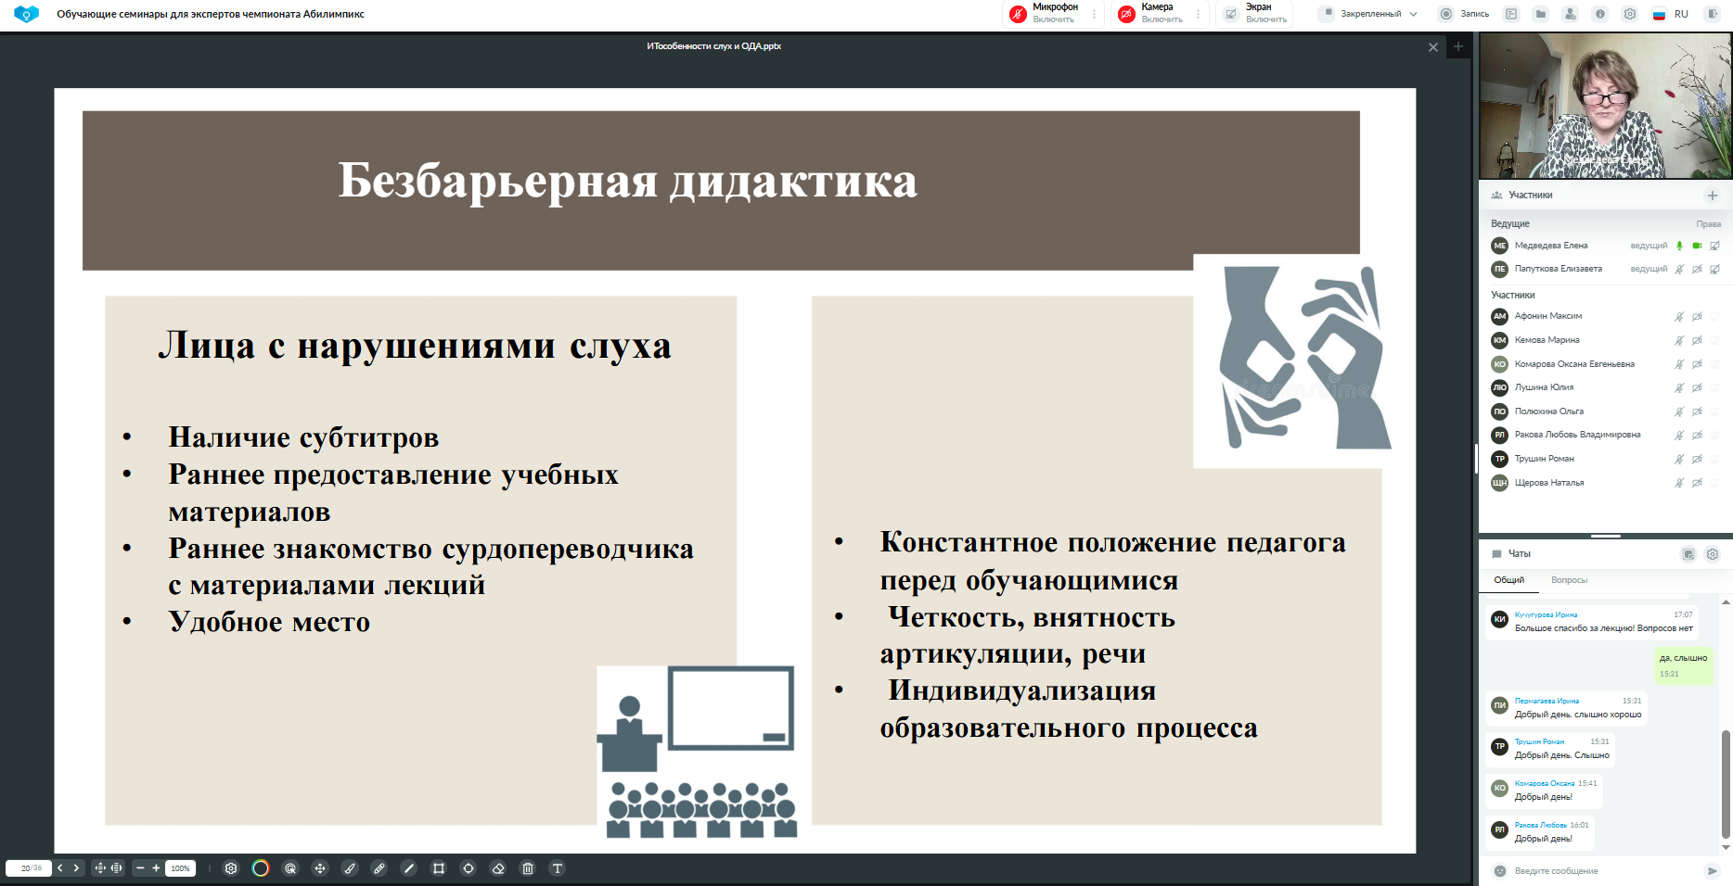Open the microphone options three-dot menu
Image resolution: width=1733 pixels, height=886 pixels.
click(x=1095, y=14)
